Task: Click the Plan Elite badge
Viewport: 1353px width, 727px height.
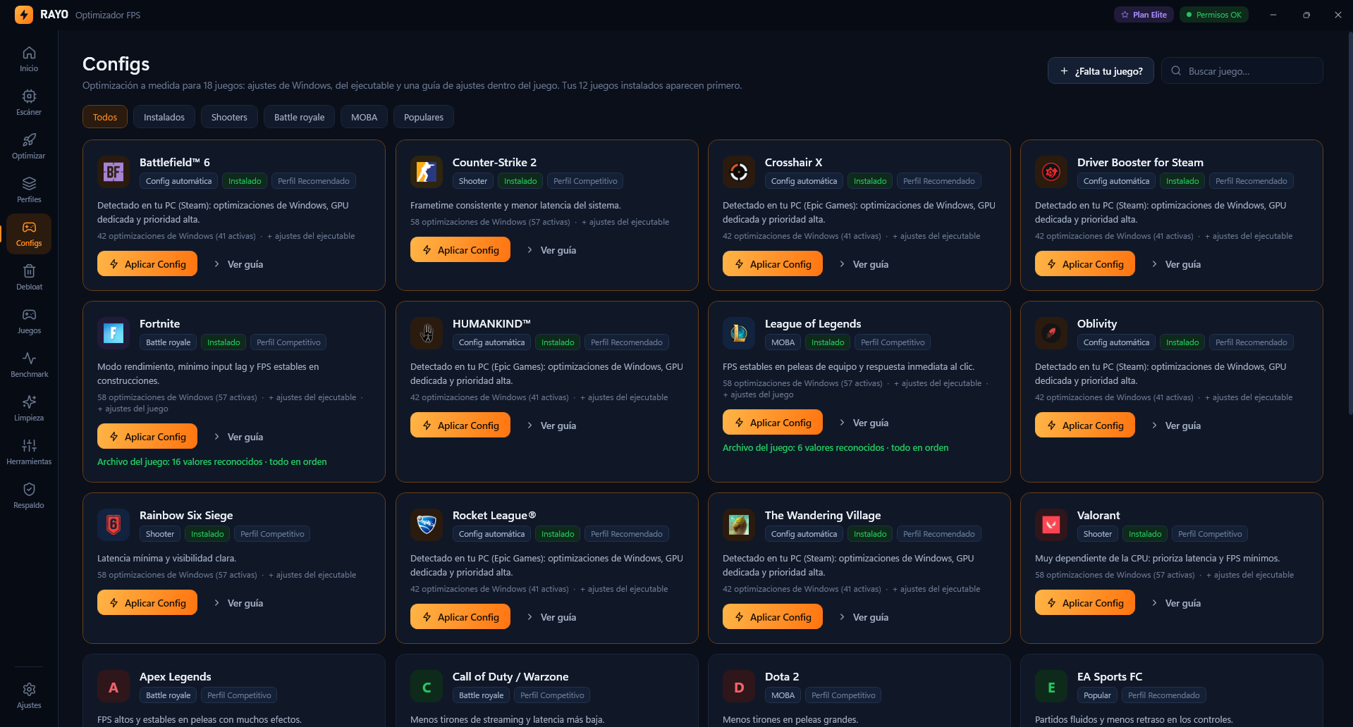Action: [x=1144, y=15]
